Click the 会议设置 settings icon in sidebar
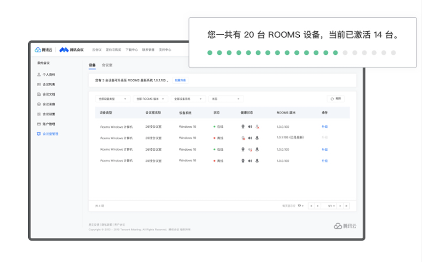The width and height of the screenshot is (422, 262). [39, 114]
